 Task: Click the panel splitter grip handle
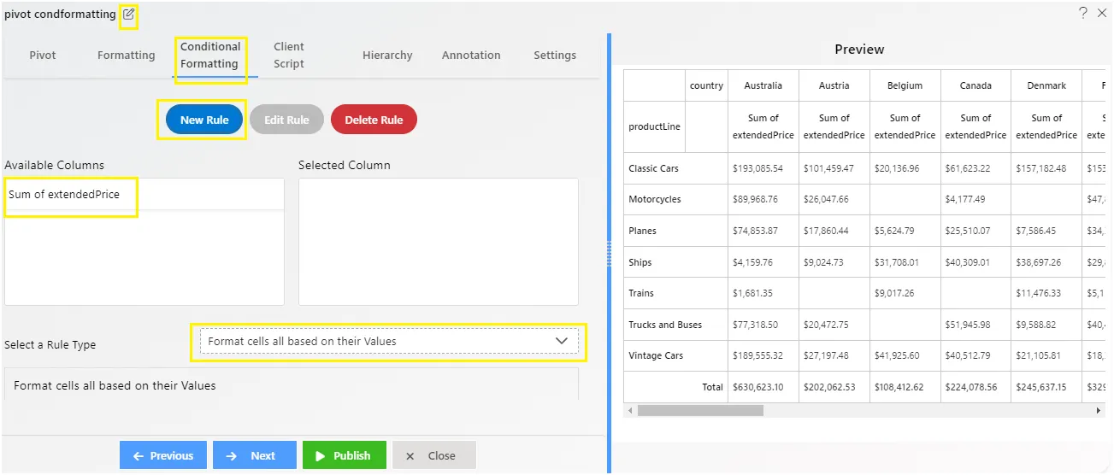pos(609,253)
